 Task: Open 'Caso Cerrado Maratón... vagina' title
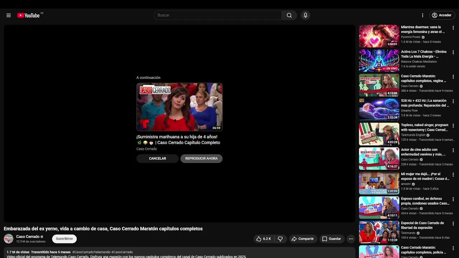[x=423, y=78]
